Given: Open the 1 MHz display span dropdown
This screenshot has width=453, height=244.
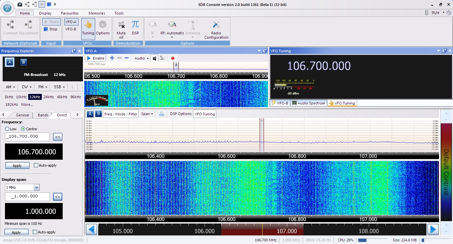Looking at the screenshot, I should [x=36, y=187].
